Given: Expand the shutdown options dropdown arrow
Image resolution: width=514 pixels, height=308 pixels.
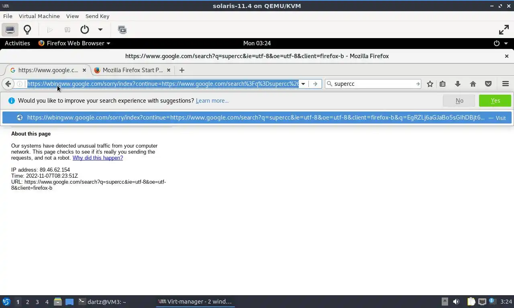Looking at the screenshot, I should tap(100, 30).
